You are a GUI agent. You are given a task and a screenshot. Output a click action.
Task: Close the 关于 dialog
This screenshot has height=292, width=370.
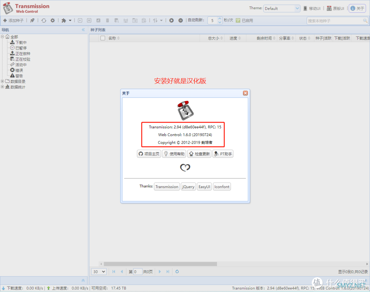tap(245, 93)
